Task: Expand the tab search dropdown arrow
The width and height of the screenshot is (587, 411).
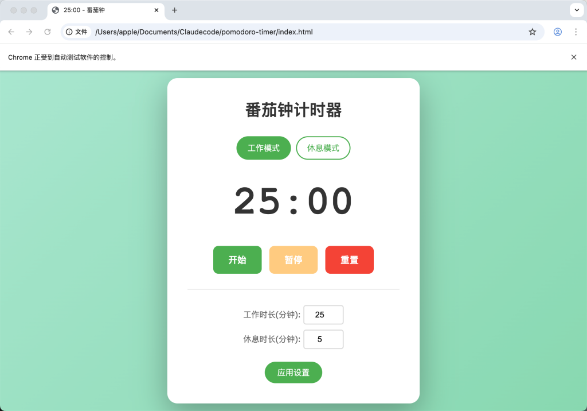Action: coord(577,10)
